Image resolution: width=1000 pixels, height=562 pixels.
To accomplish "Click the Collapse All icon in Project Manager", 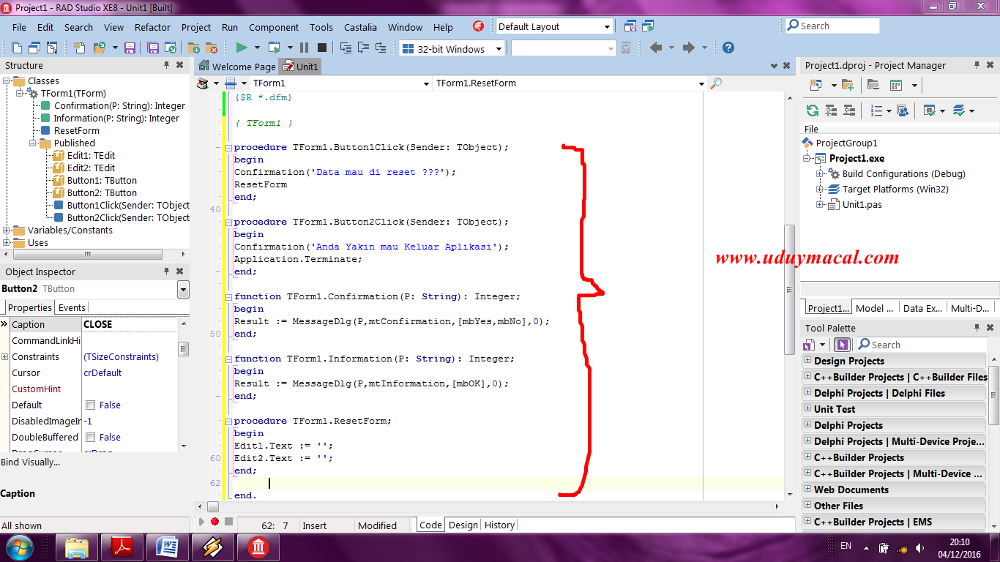I will pos(849,110).
